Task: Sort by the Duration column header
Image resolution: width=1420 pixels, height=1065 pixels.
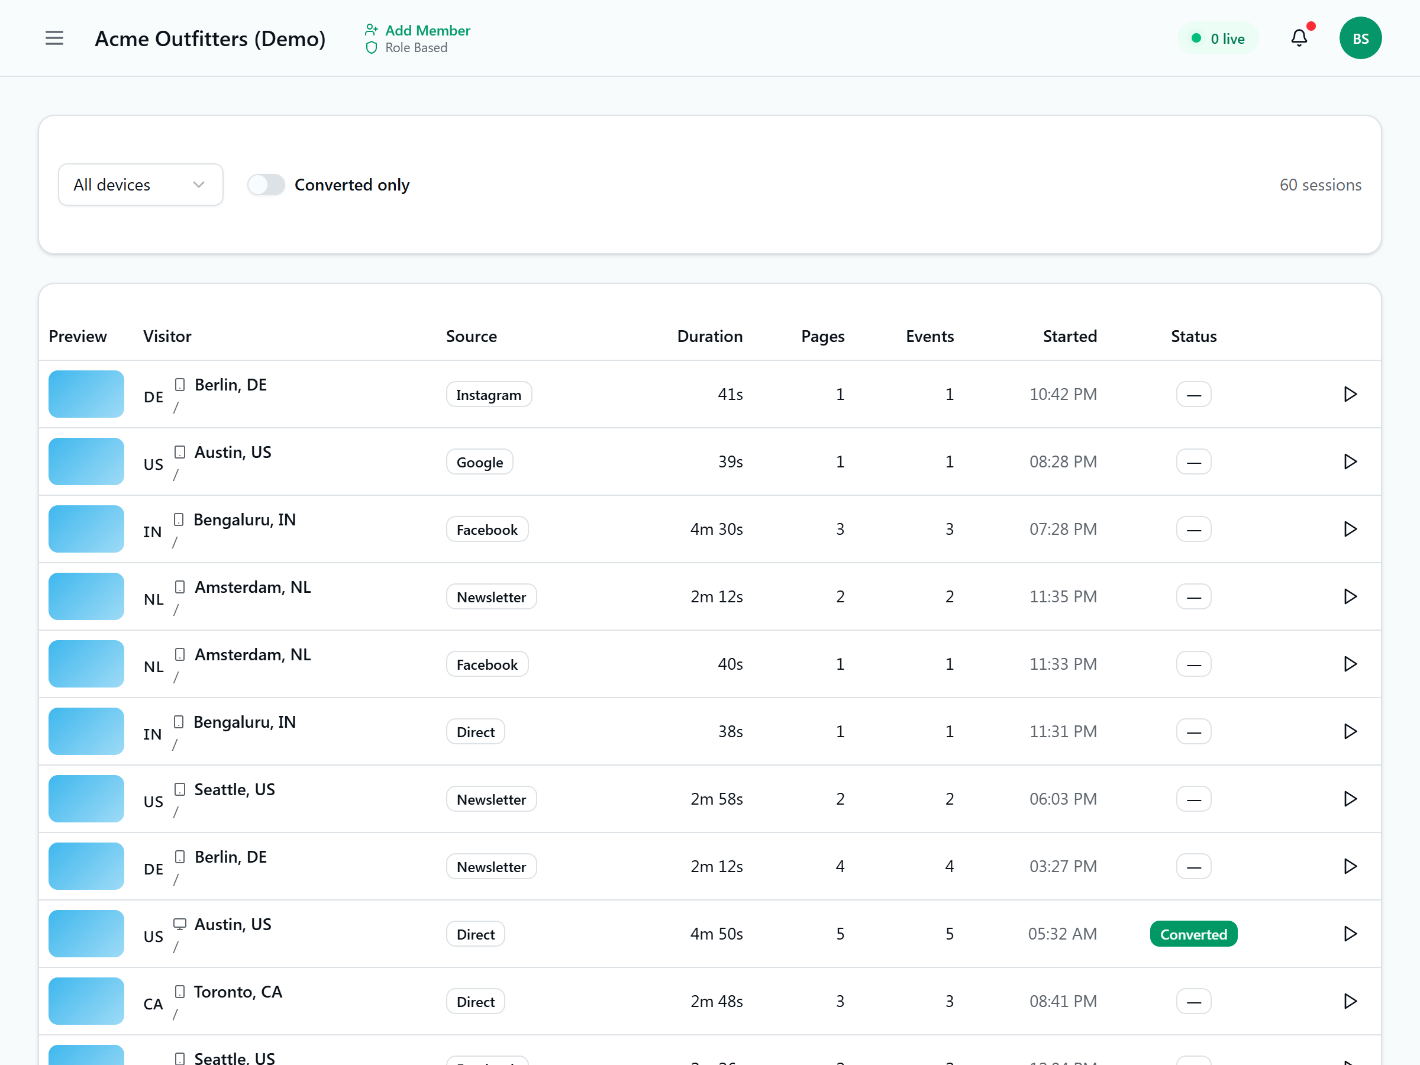Action: [709, 337]
